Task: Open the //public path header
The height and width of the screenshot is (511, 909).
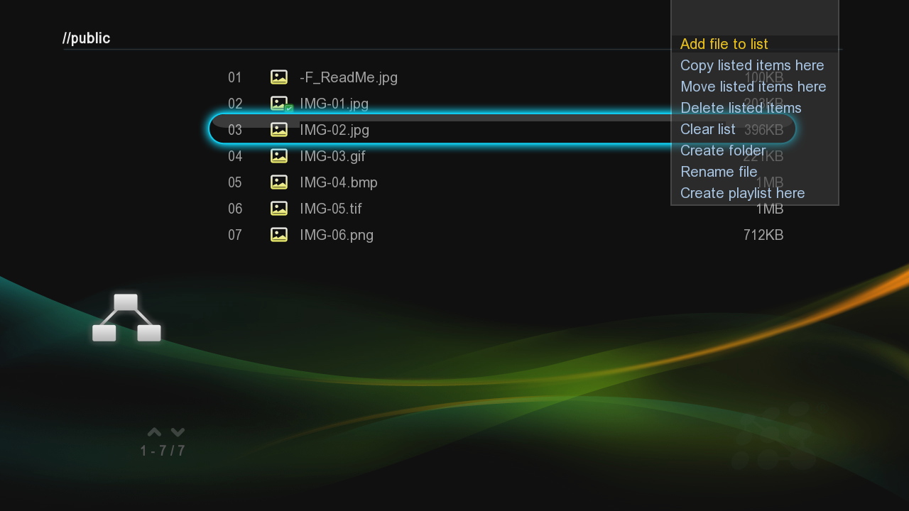Action: 86,38
